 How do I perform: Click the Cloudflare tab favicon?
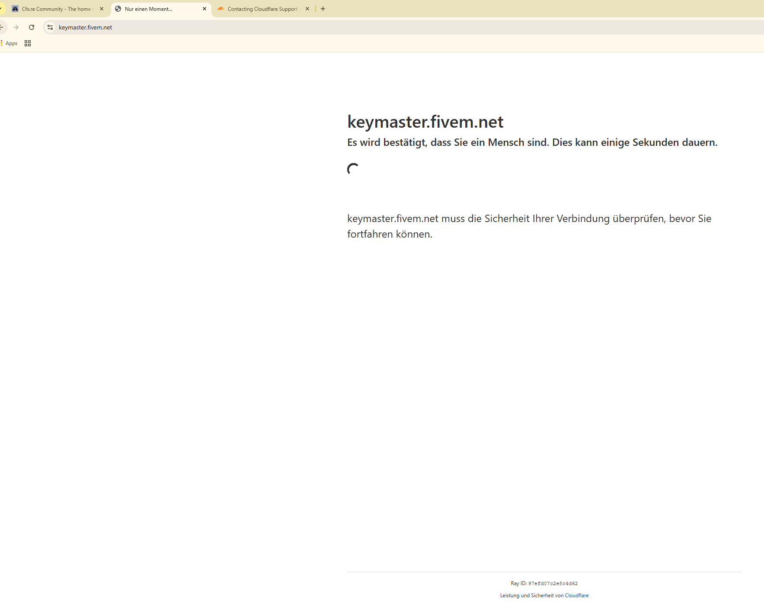tap(221, 9)
